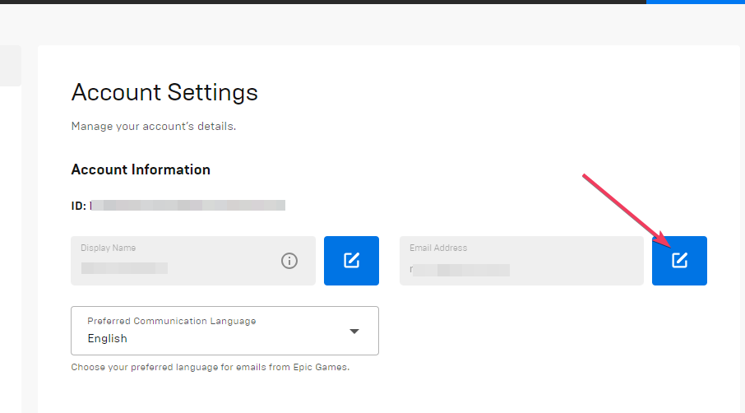This screenshot has width=745, height=413.
Task: Select the English value in language selector
Action: (108, 338)
